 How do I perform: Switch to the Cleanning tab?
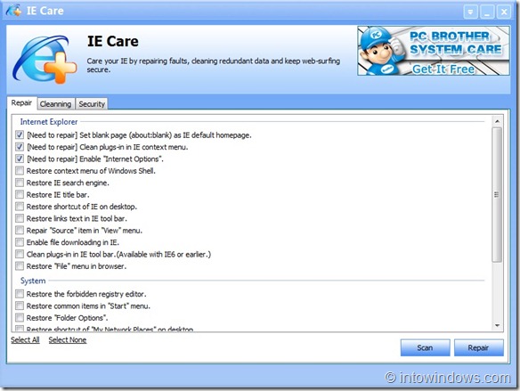click(x=56, y=104)
